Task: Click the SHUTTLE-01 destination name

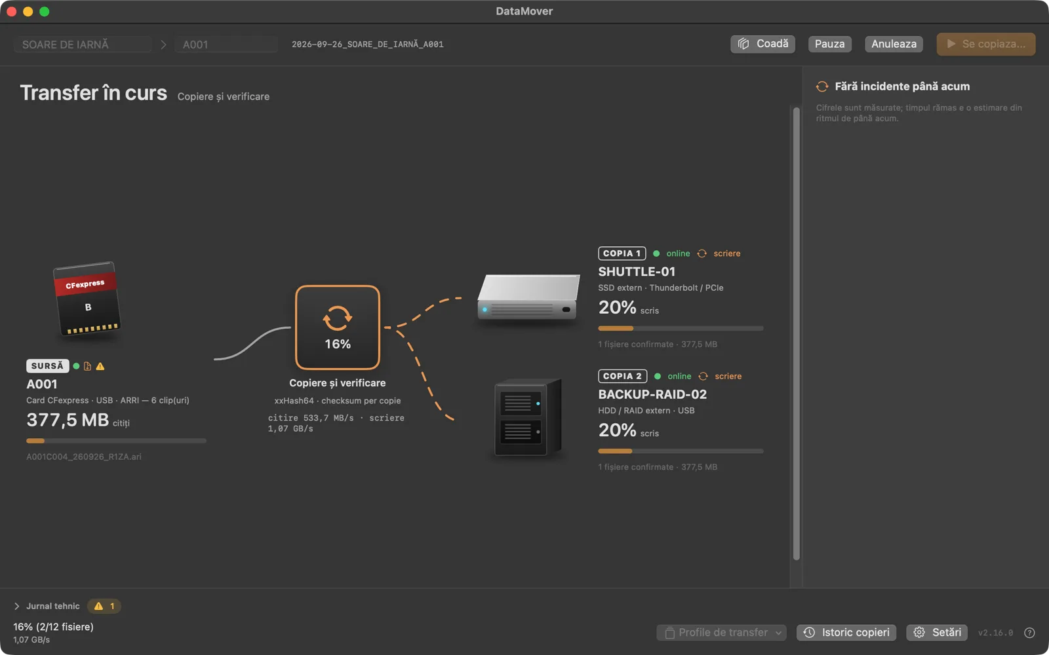Action: 637,272
